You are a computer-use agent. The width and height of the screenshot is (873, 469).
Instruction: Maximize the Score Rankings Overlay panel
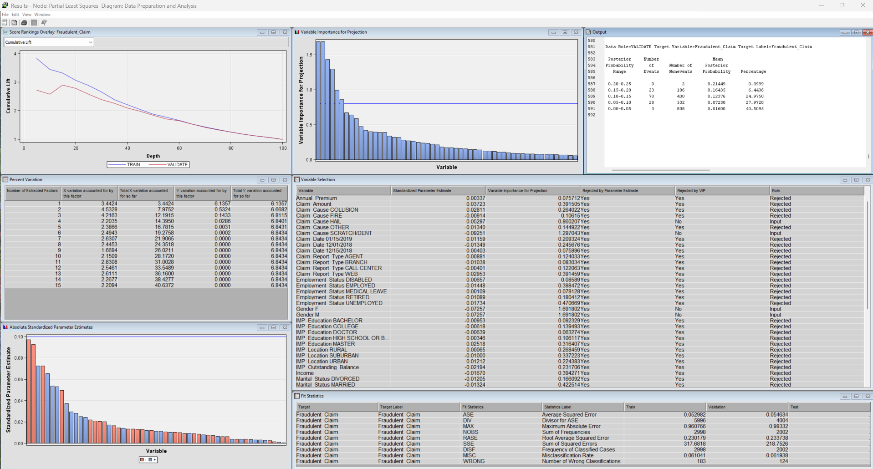273,32
